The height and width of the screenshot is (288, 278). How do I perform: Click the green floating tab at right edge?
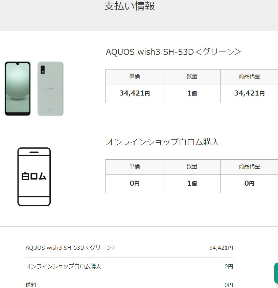click(276, 273)
